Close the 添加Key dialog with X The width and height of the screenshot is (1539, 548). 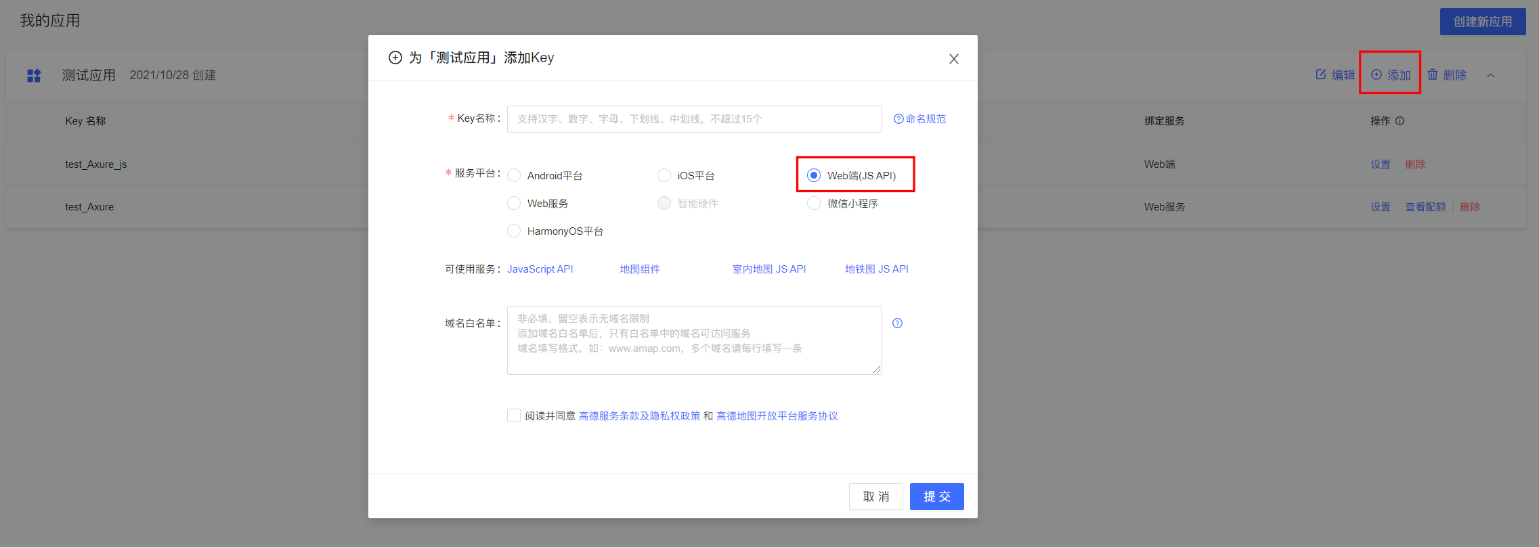953,59
